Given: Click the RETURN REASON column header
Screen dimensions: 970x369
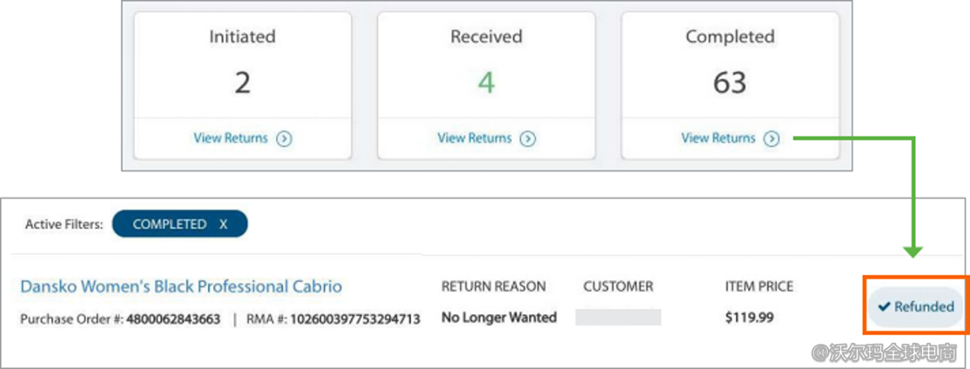Looking at the screenshot, I should pos(494,286).
